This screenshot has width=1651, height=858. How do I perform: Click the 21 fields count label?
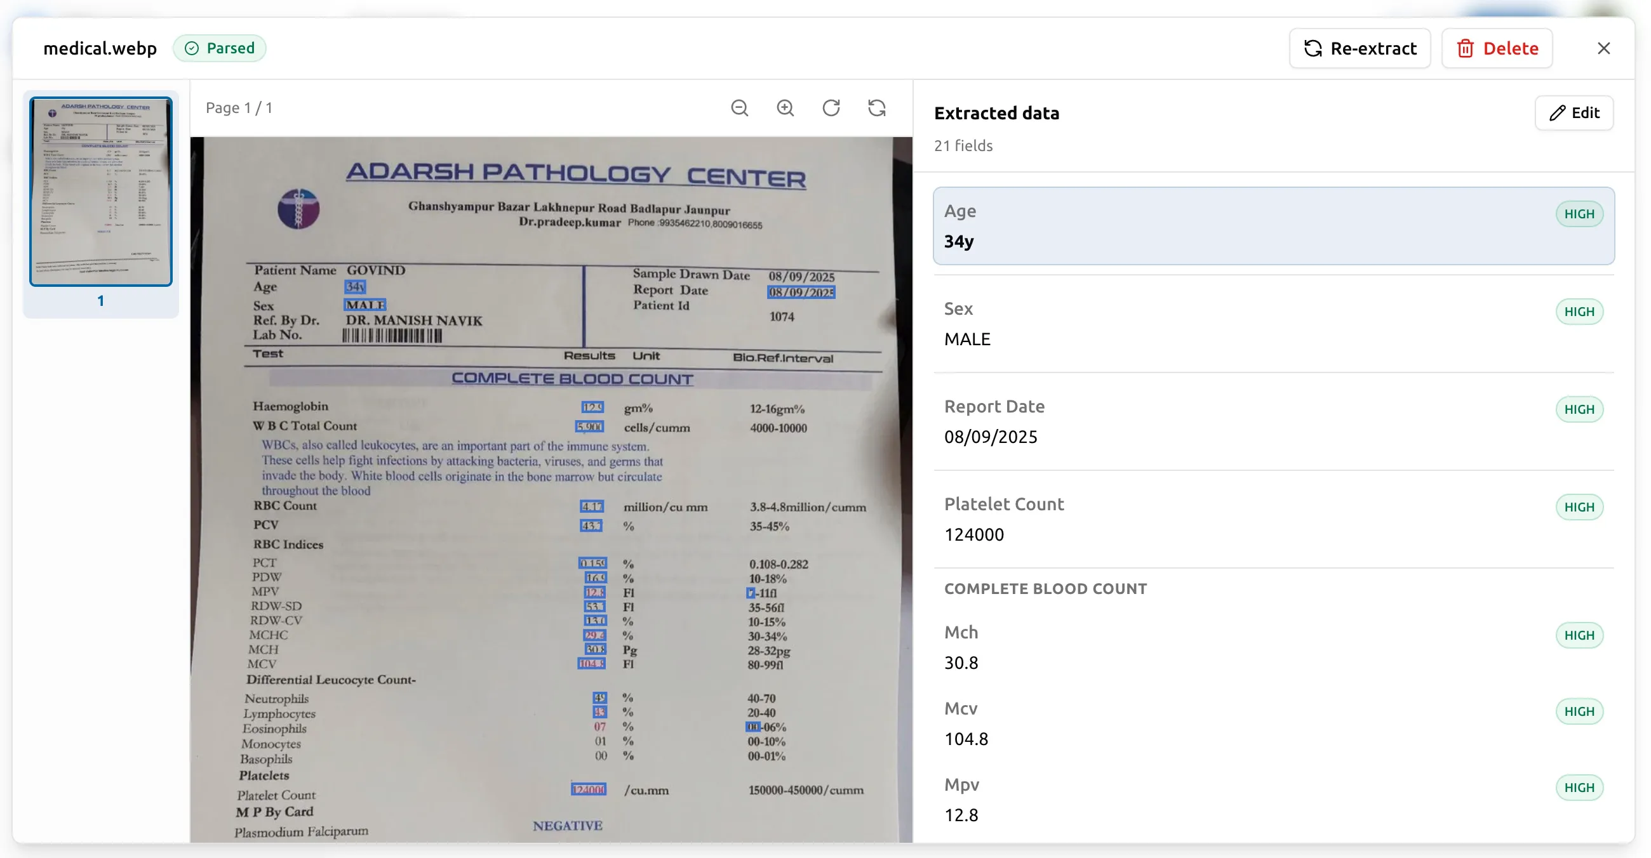[x=963, y=145]
